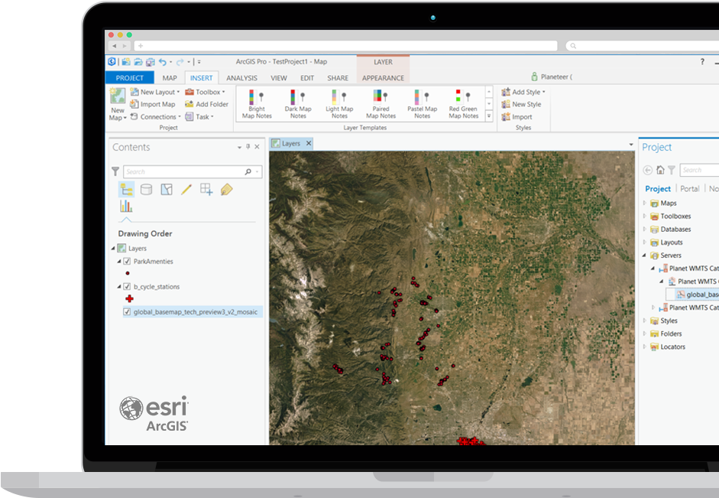Open List By Editing view in Contents

pyautogui.click(x=186, y=189)
